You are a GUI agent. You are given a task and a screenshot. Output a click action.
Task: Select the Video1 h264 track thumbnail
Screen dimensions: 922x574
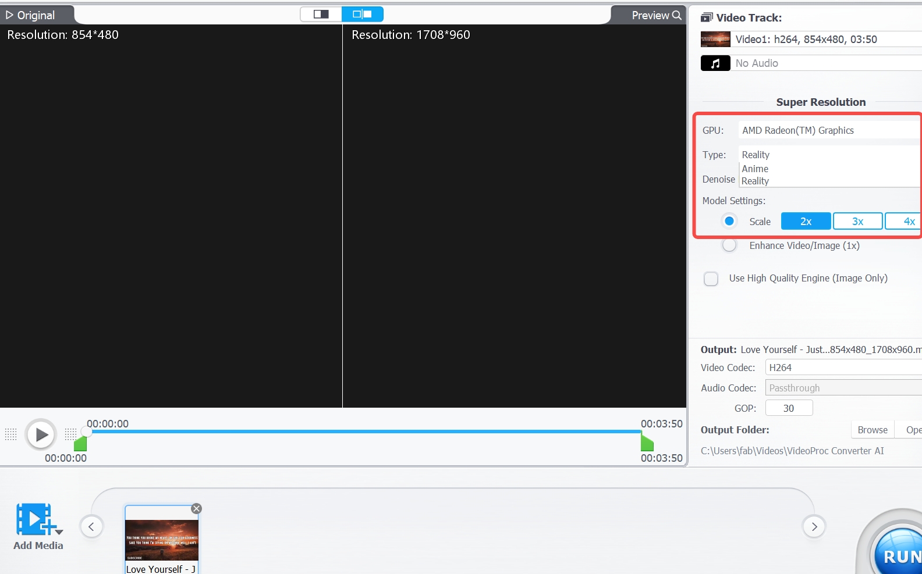[x=715, y=40]
